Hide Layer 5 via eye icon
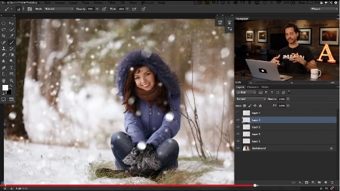 click(238, 134)
